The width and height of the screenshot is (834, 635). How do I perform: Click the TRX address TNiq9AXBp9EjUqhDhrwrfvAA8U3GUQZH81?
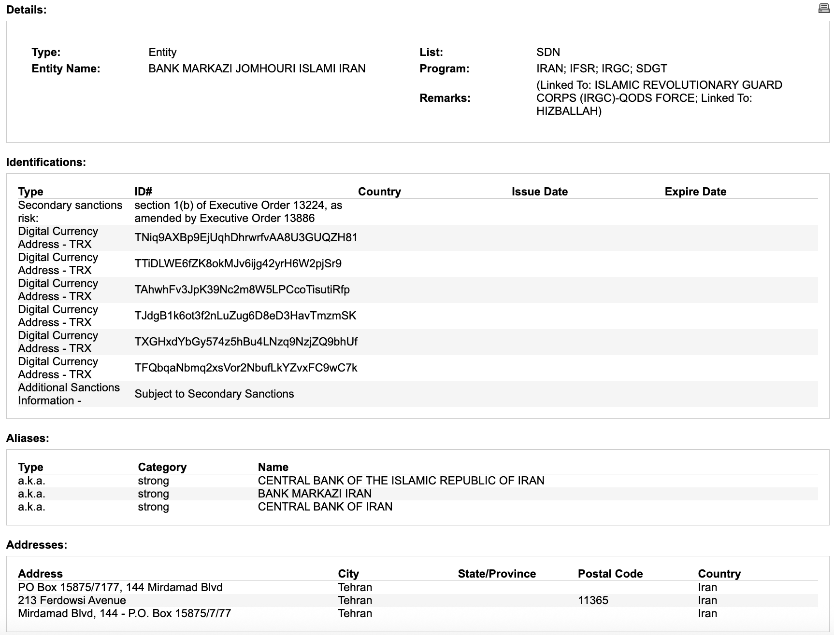pos(246,237)
